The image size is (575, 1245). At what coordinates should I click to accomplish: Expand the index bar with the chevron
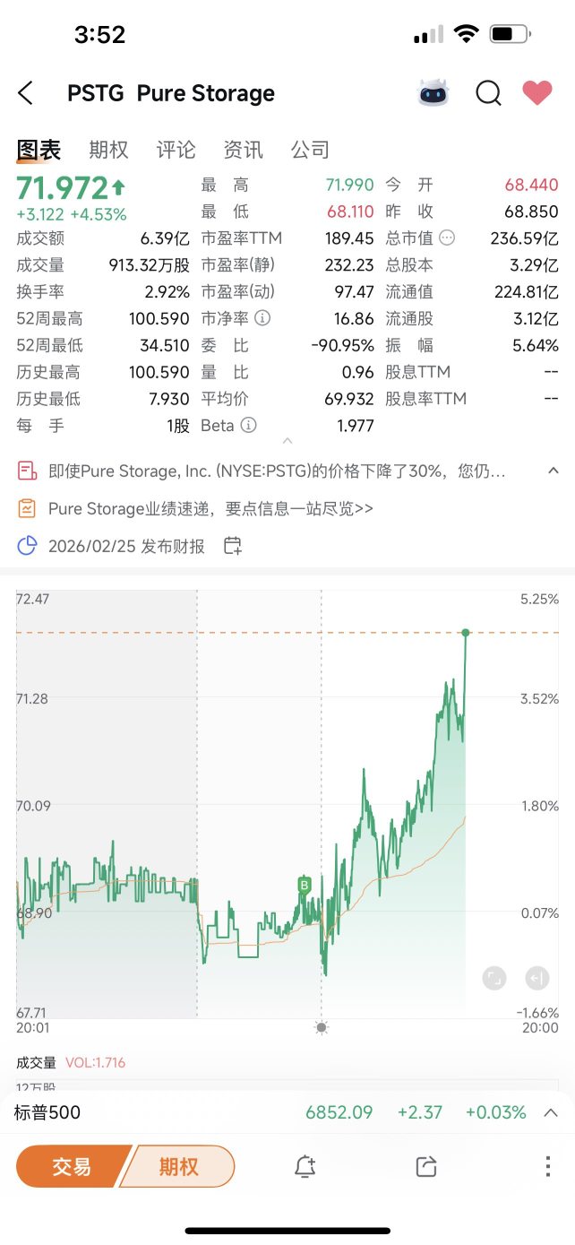552,1112
